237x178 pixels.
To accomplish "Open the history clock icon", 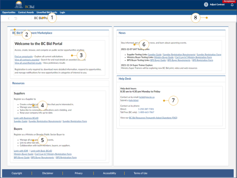I will [16, 18].
